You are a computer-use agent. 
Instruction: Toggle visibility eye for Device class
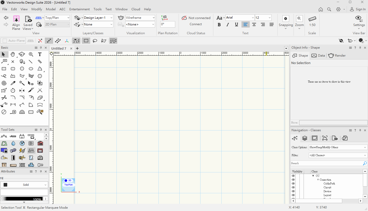293,191
